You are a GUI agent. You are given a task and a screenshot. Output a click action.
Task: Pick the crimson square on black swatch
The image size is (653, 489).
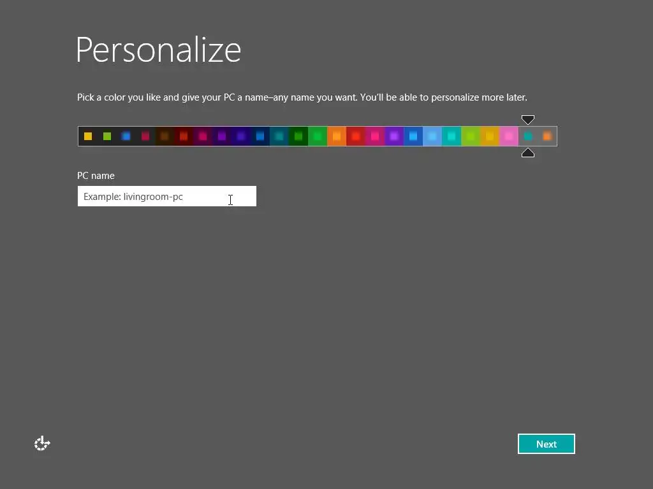(x=145, y=136)
